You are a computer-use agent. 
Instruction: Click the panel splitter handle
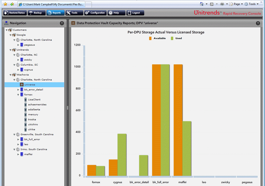(68, 108)
